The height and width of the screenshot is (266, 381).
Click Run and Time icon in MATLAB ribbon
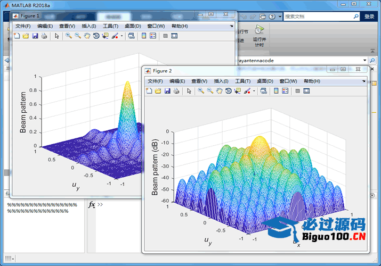[x=259, y=35]
